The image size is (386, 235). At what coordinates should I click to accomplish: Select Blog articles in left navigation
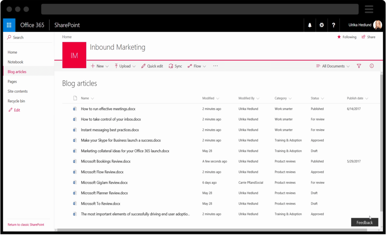pos(17,72)
